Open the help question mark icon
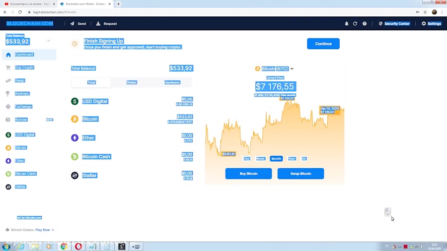The image size is (447, 251). click(365, 24)
